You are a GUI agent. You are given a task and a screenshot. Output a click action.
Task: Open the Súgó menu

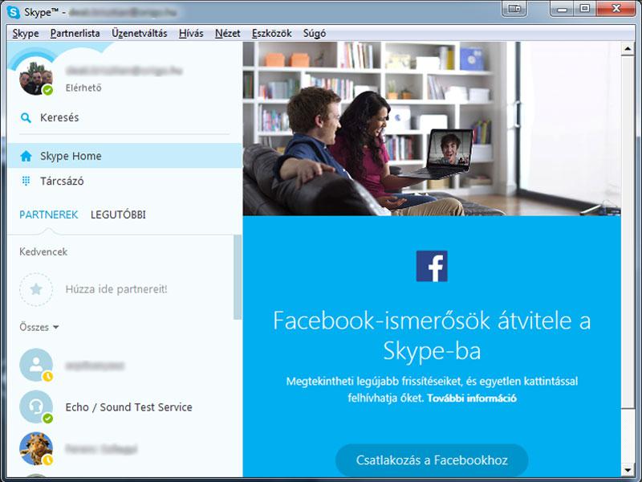click(x=315, y=33)
